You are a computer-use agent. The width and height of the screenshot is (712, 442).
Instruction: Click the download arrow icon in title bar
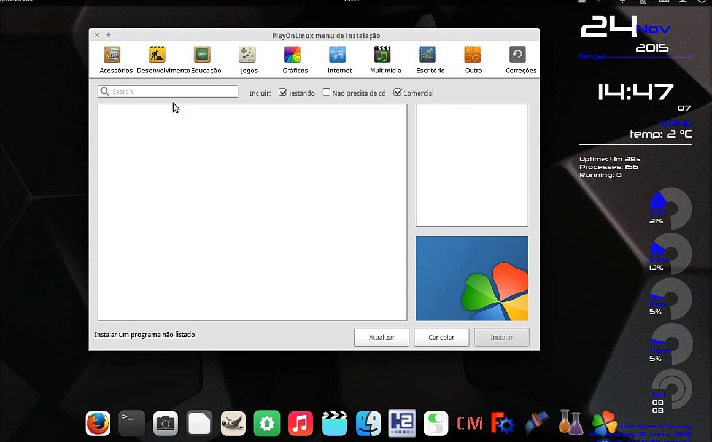tap(109, 34)
